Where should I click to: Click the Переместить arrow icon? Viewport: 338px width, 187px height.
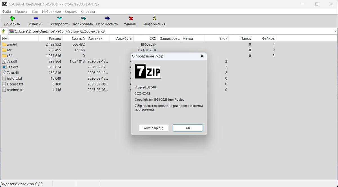point(107,19)
